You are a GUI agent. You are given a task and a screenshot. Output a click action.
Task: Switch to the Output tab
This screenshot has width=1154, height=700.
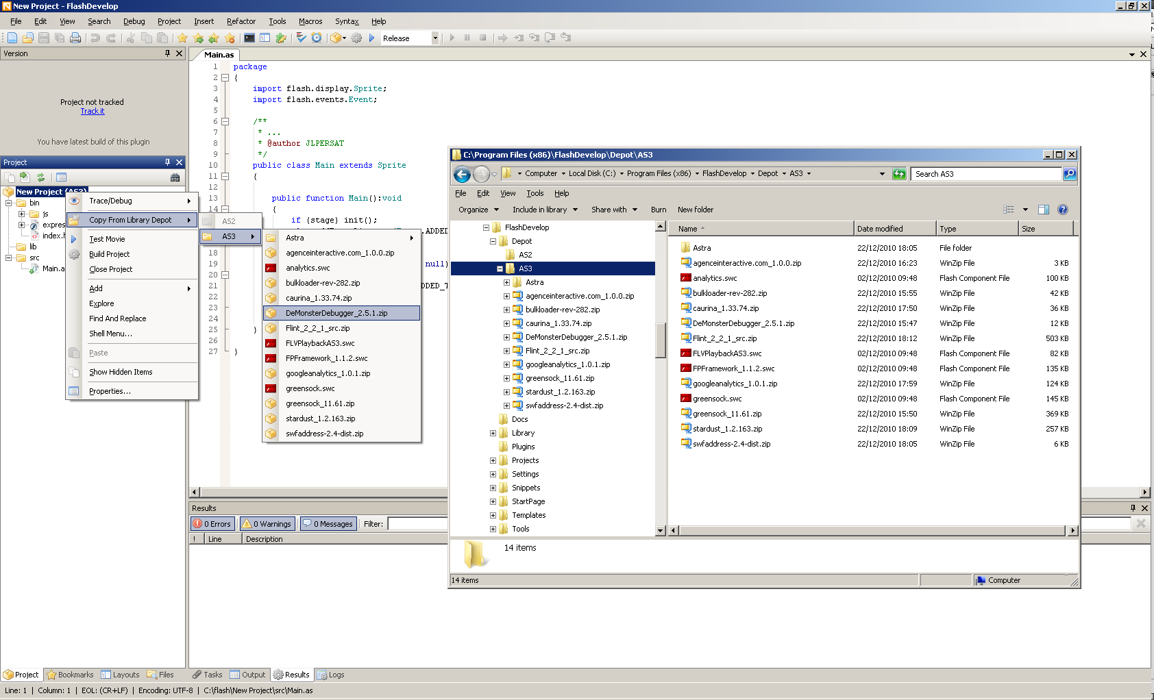click(247, 675)
